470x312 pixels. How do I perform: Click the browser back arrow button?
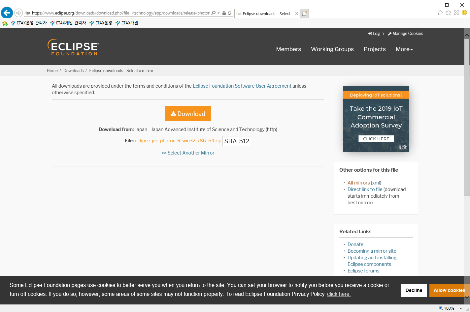[7, 13]
